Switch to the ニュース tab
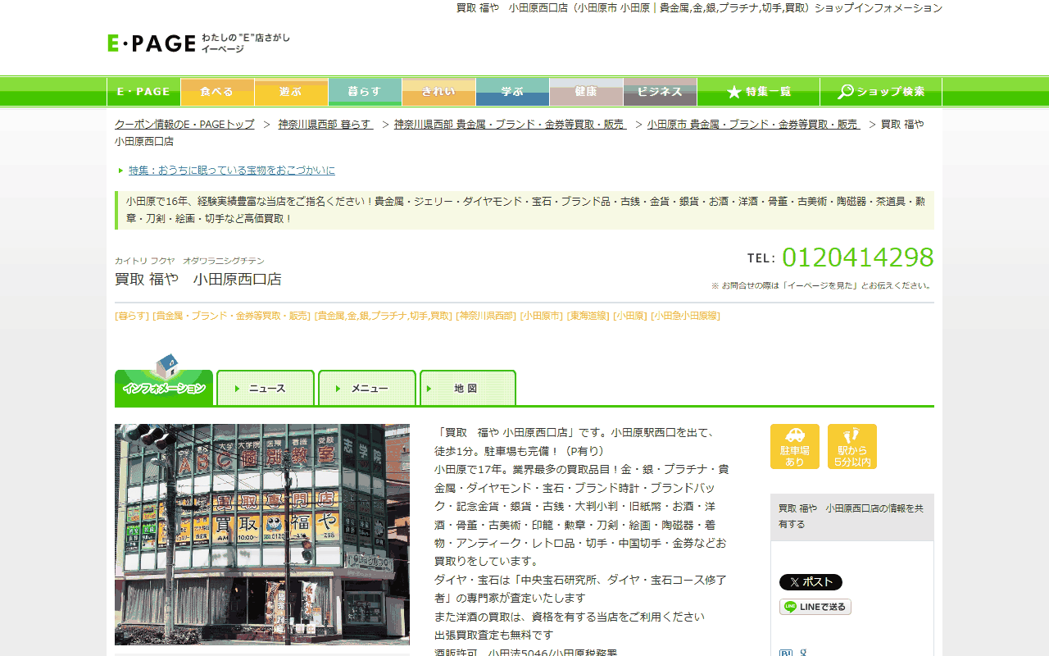The height and width of the screenshot is (656, 1049). coord(266,388)
